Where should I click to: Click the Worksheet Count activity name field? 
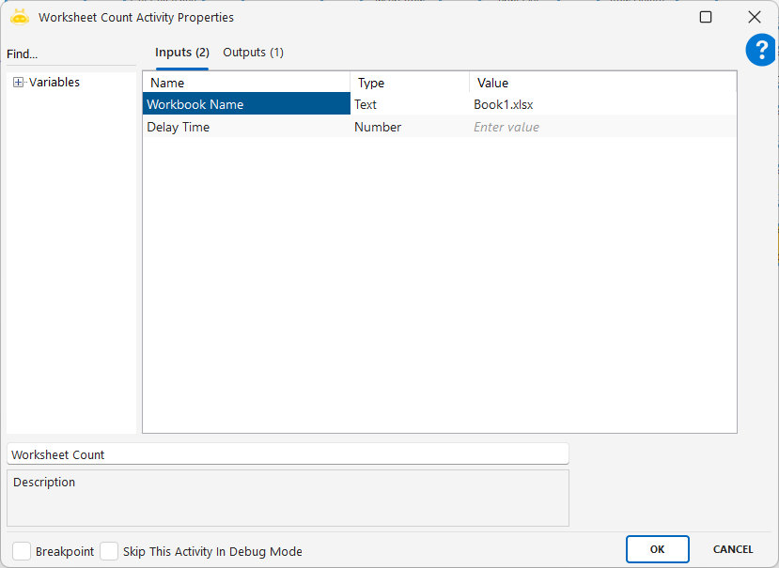tap(288, 454)
